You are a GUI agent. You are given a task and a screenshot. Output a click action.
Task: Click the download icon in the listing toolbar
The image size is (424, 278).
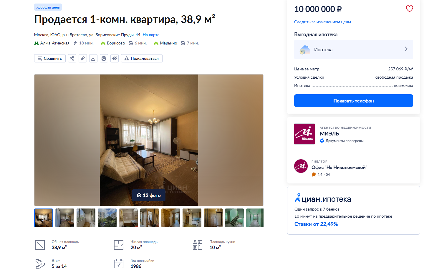tap(93, 58)
